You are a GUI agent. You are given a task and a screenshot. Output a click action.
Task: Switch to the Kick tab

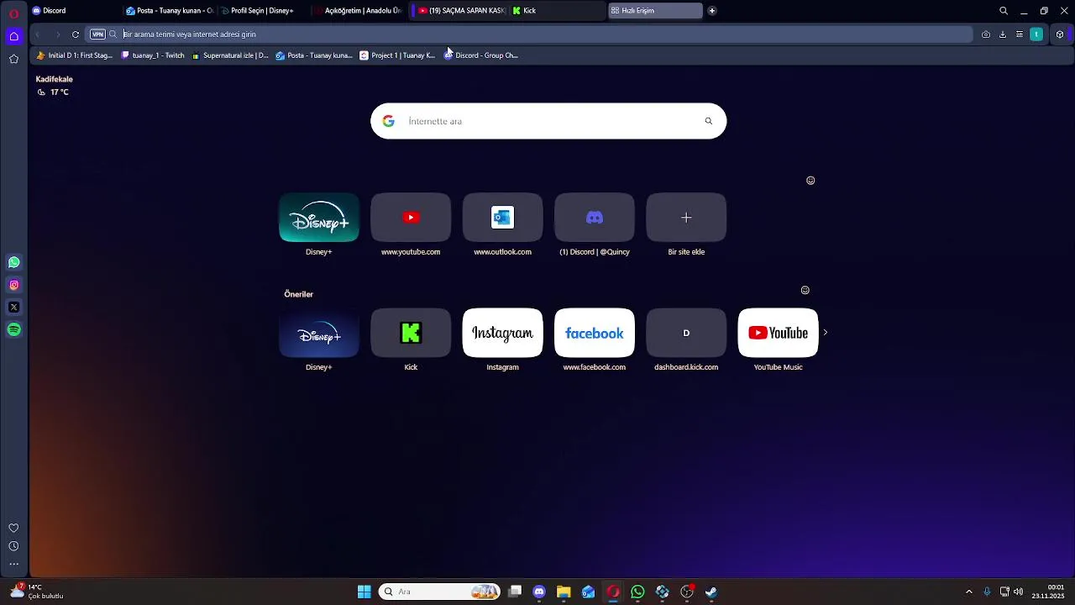tap(558, 11)
